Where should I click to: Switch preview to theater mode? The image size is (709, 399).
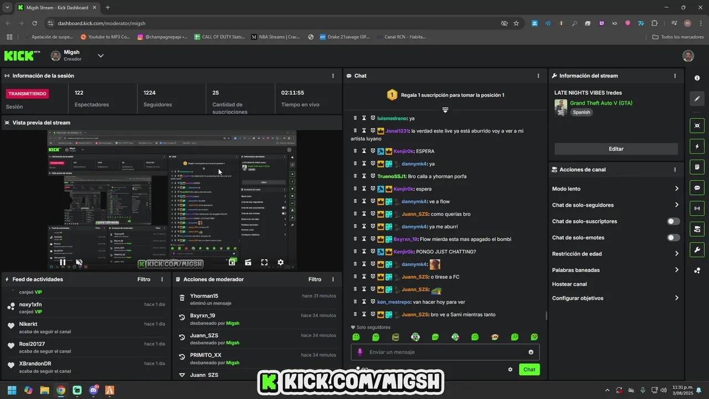pyautogui.click(x=248, y=262)
